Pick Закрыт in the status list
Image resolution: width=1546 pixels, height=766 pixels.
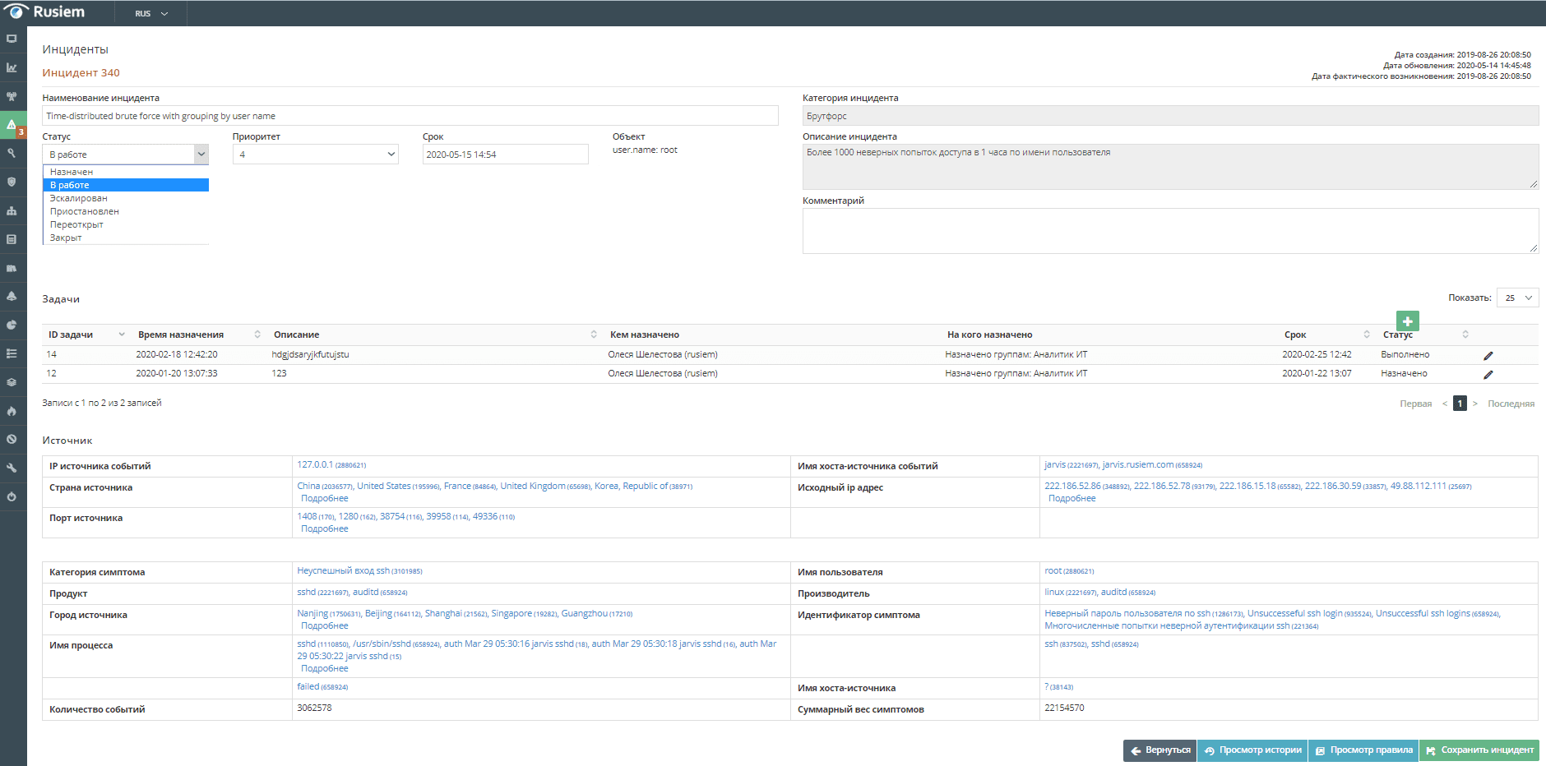(126, 238)
